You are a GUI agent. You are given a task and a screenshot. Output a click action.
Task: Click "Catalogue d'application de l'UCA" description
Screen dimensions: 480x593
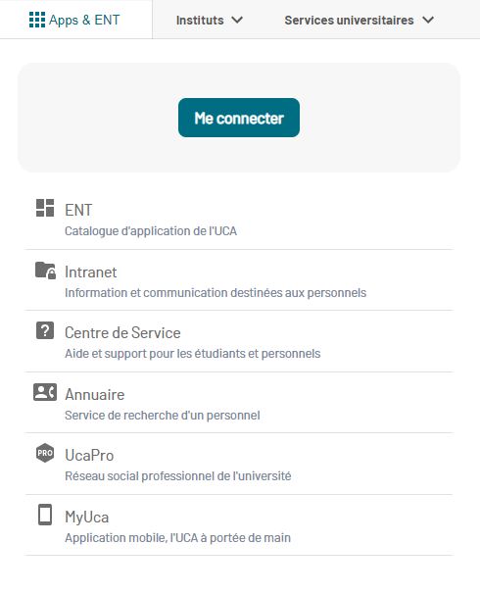[x=151, y=231]
